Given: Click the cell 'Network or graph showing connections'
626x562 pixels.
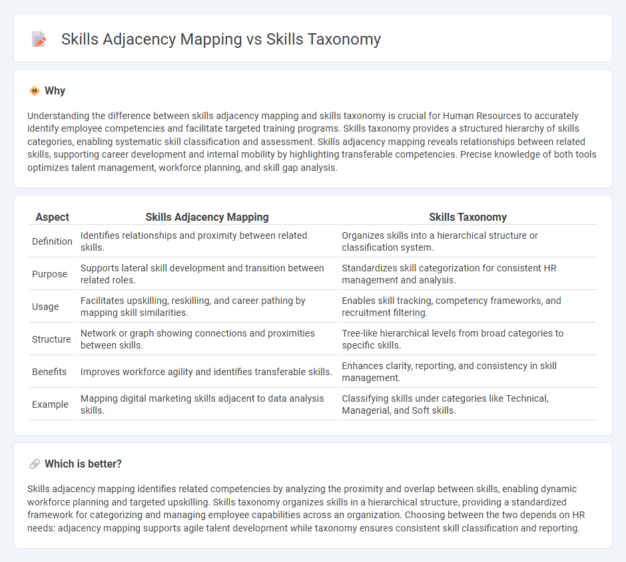Looking at the screenshot, I should [x=207, y=339].
